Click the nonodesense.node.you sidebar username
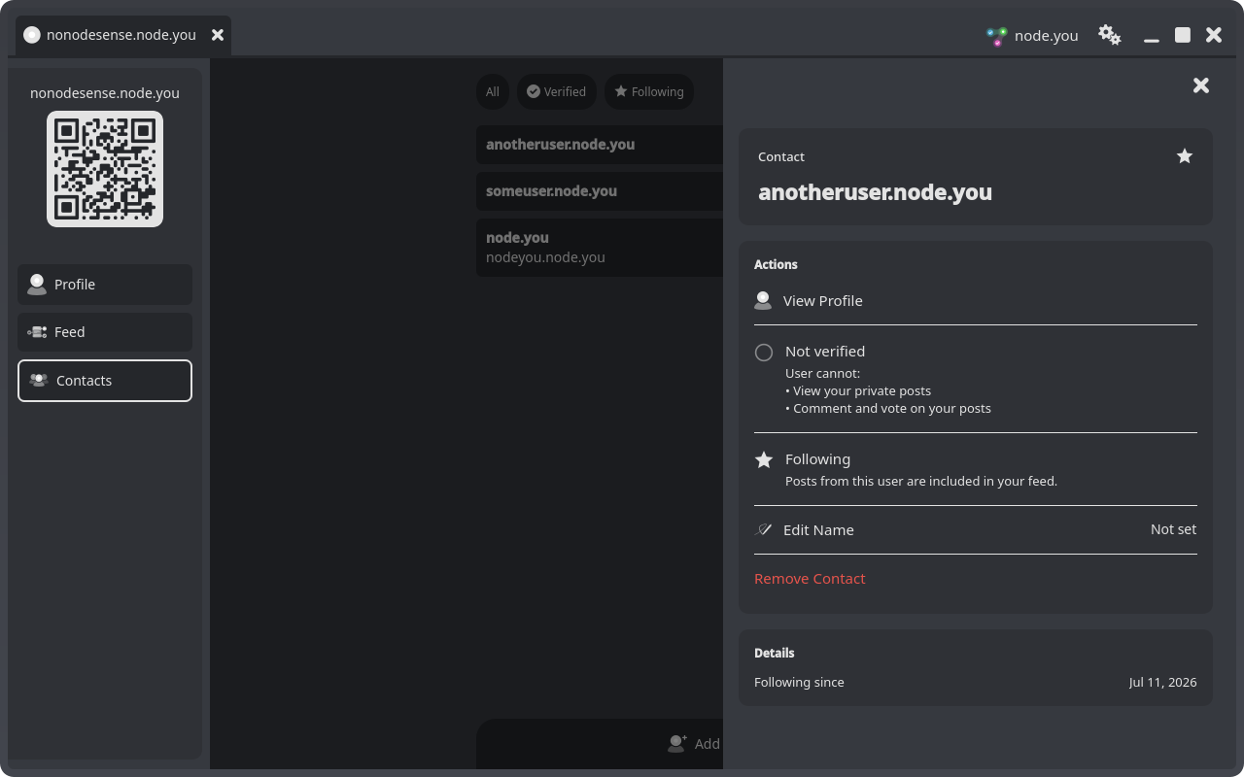Screen dimensions: 1244x777 pyautogui.click(x=105, y=93)
